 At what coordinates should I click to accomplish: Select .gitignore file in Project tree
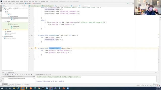coord(9,31)
